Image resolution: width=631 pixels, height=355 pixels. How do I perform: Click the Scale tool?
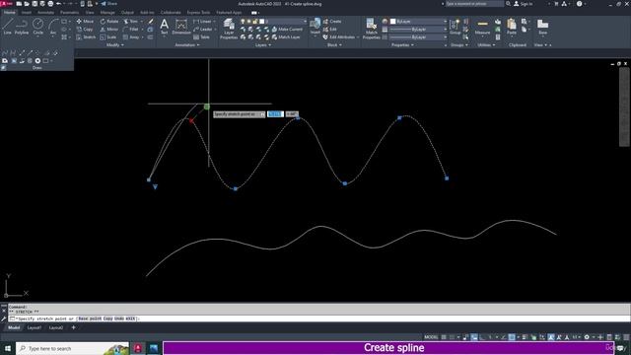pyautogui.click(x=107, y=37)
